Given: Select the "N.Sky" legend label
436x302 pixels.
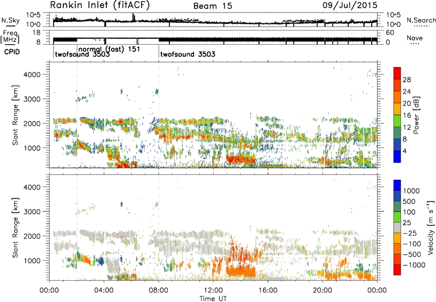Looking at the screenshot, I should [x=10, y=20].
